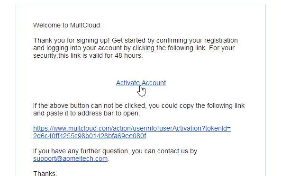This screenshot has width=281, height=176.
Task: Click the "Thanks," closing line
Action: pyautogui.click(x=45, y=173)
